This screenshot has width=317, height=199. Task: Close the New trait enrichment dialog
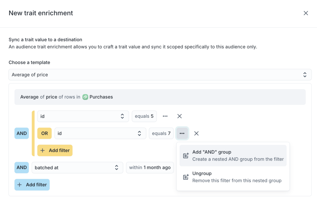[x=306, y=13]
